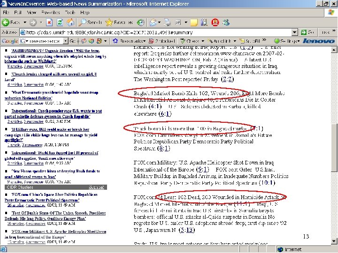Click the spell Check button

(190, 41)
